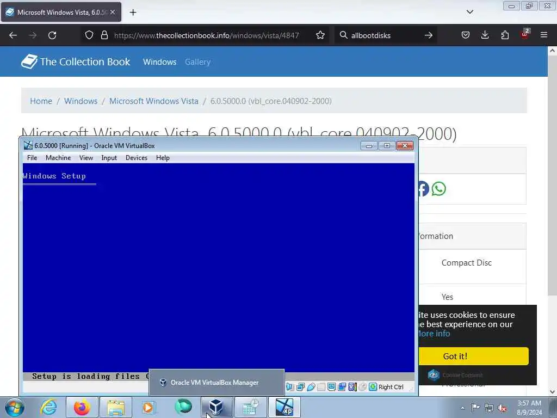
Task: Switch to Firefox on the taskbar
Action: click(x=82, y=407)
